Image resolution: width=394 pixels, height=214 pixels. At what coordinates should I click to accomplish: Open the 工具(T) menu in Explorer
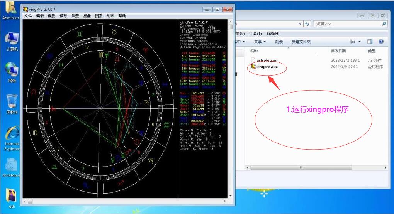256,34
